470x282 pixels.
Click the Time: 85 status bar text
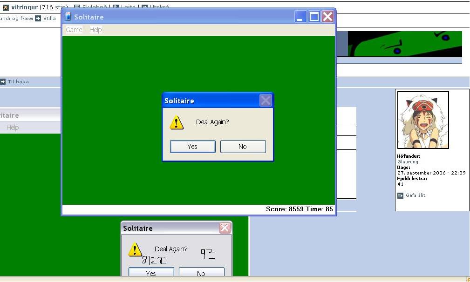coord(319,209)
